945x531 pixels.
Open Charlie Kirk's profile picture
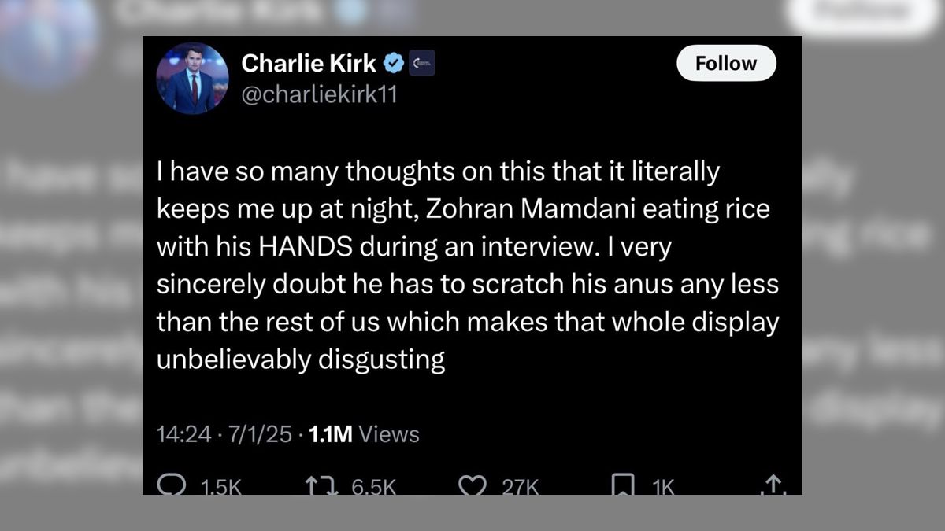click(x=192, y=79)
